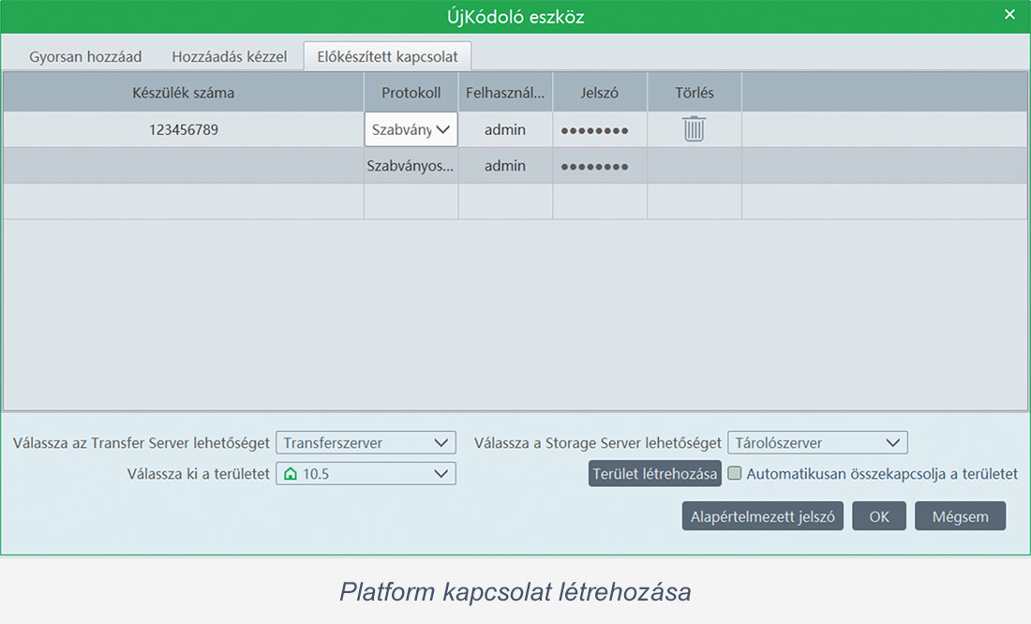Cancel using the Mégsem button

tap(960, 515)
